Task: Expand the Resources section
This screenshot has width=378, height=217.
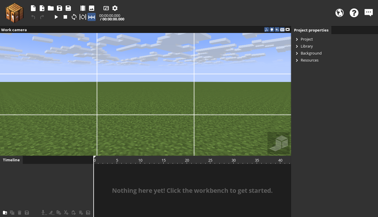Action: coord(297,60)
